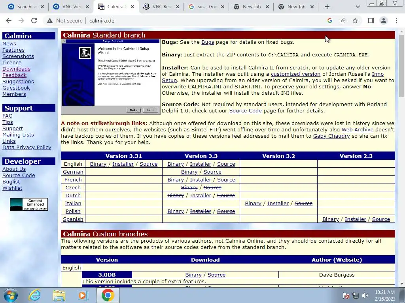Open a new tab with the plus button
The height and width of the screenshot is (303, 405).
327,7
